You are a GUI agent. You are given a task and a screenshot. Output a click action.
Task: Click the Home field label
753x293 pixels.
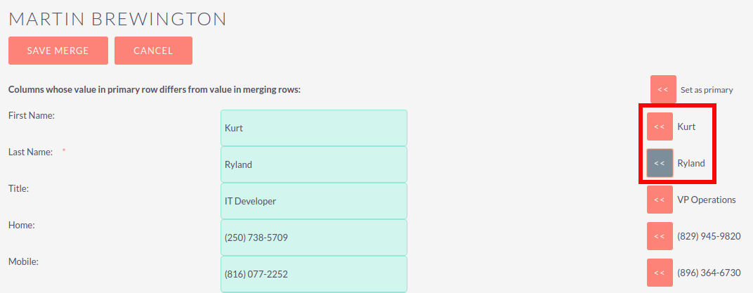pos(22,225)
